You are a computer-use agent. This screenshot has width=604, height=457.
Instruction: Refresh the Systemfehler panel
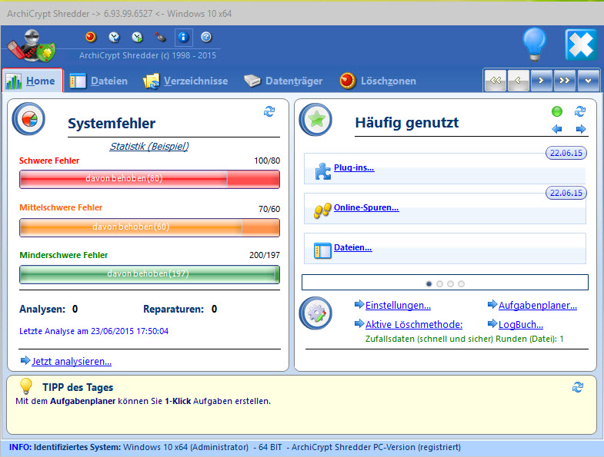269,111
